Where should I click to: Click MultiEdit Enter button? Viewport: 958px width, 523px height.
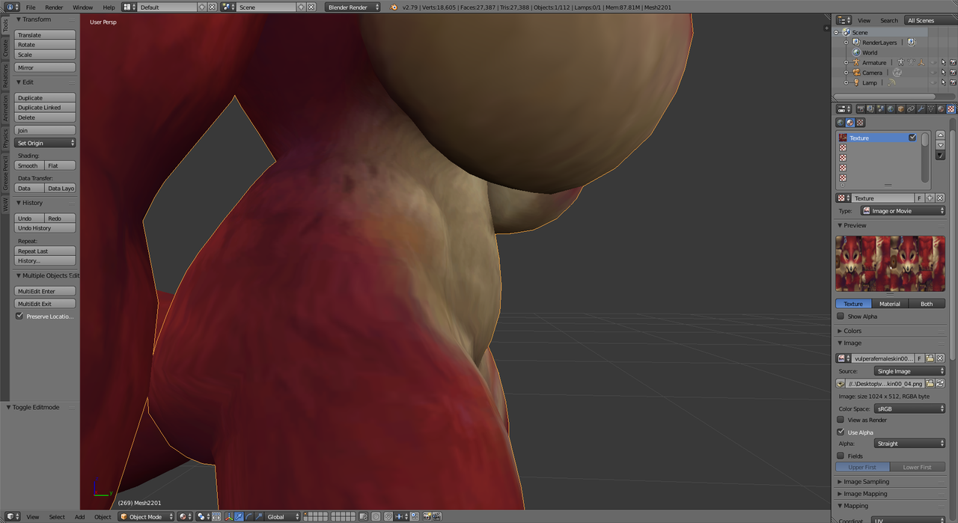click(x=46, y=291)
